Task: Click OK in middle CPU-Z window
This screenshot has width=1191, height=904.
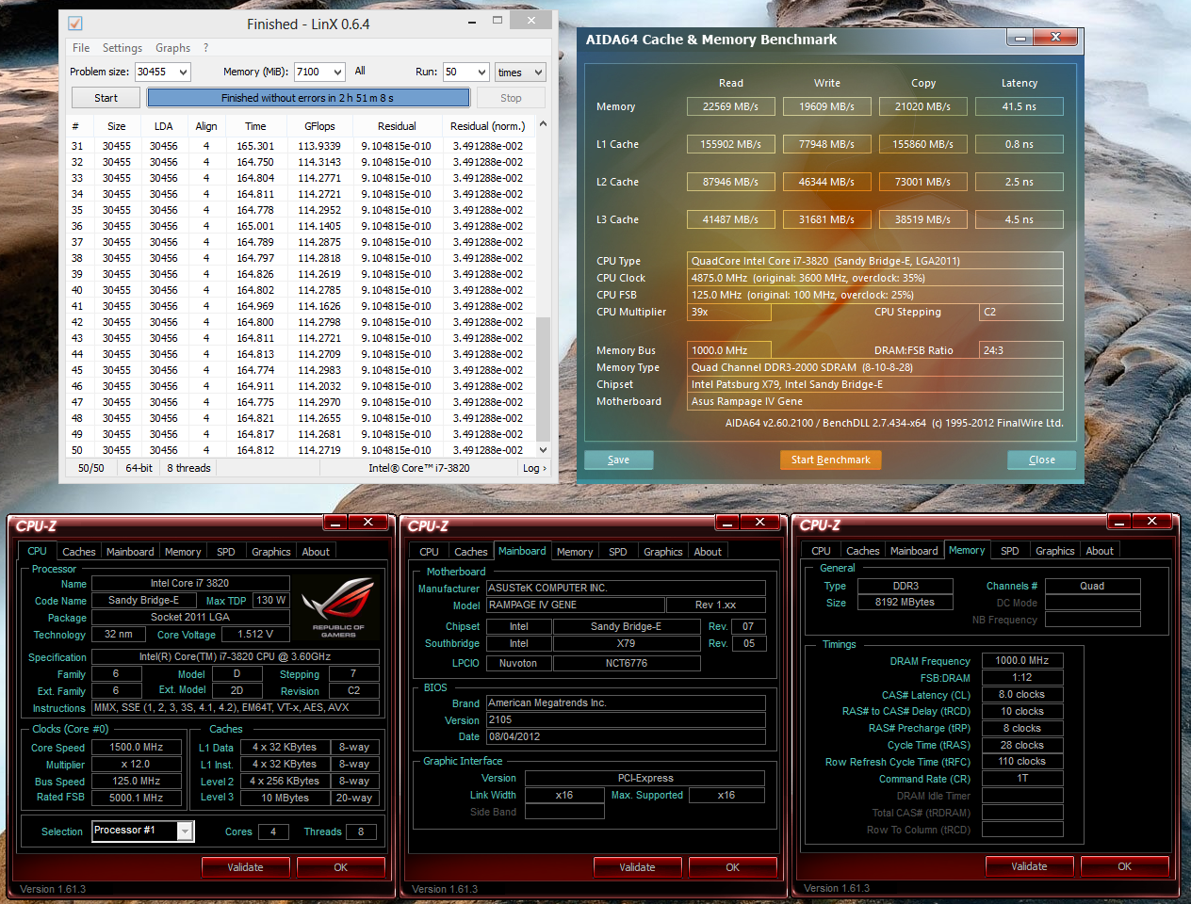Action: pos(733,867)
